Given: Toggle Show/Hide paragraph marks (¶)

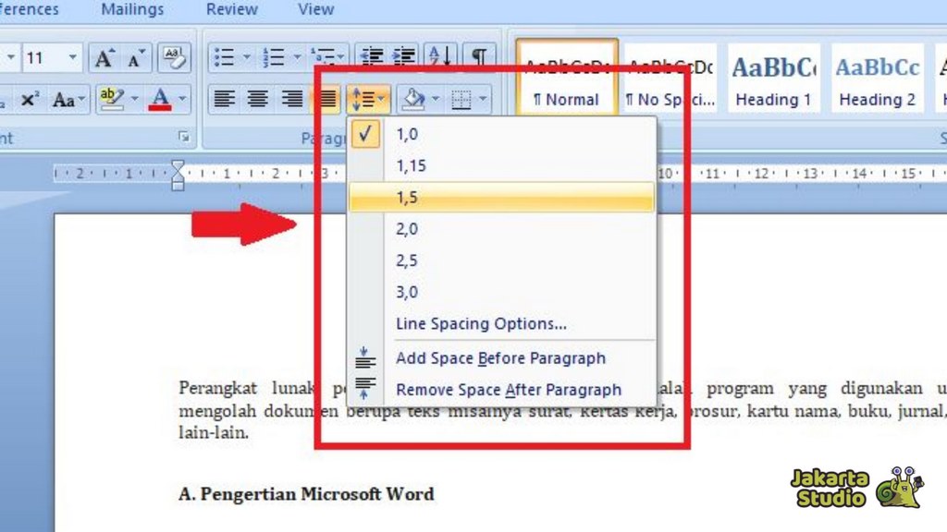Looking at the screenshot, I should click(x=478, y=58).
